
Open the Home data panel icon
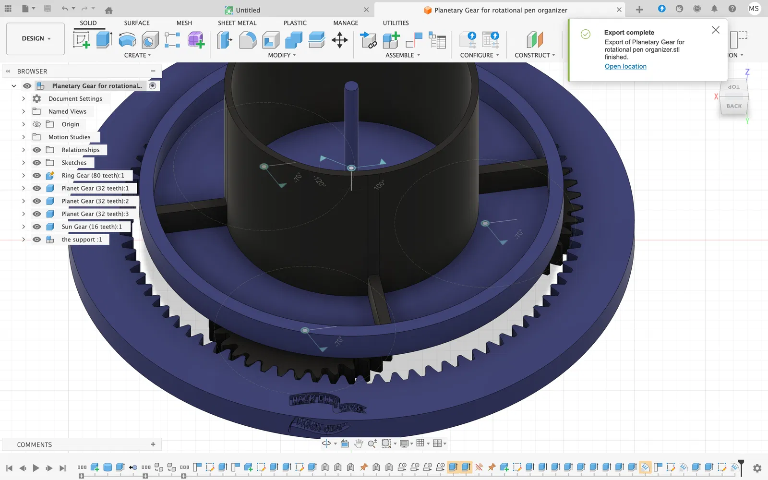(109, 10)
